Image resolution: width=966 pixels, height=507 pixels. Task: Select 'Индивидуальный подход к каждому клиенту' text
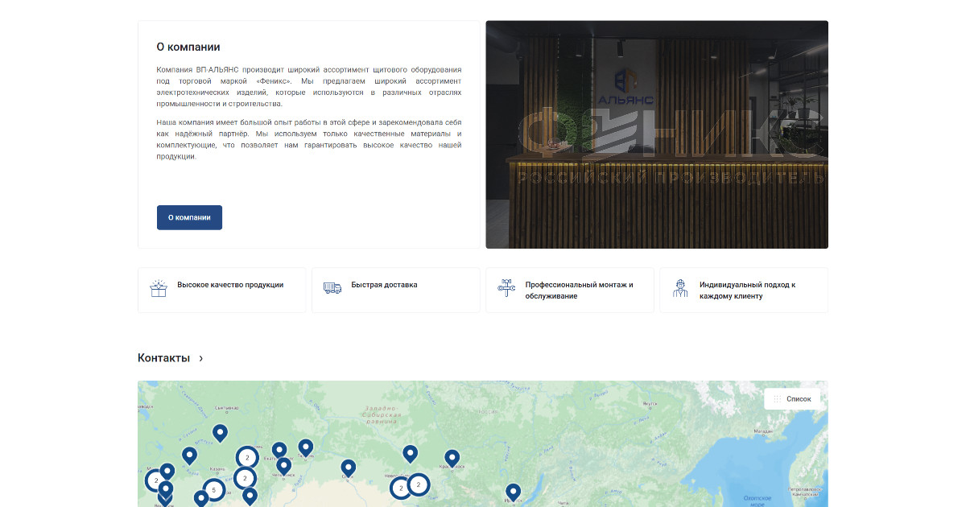click(748, 291)
